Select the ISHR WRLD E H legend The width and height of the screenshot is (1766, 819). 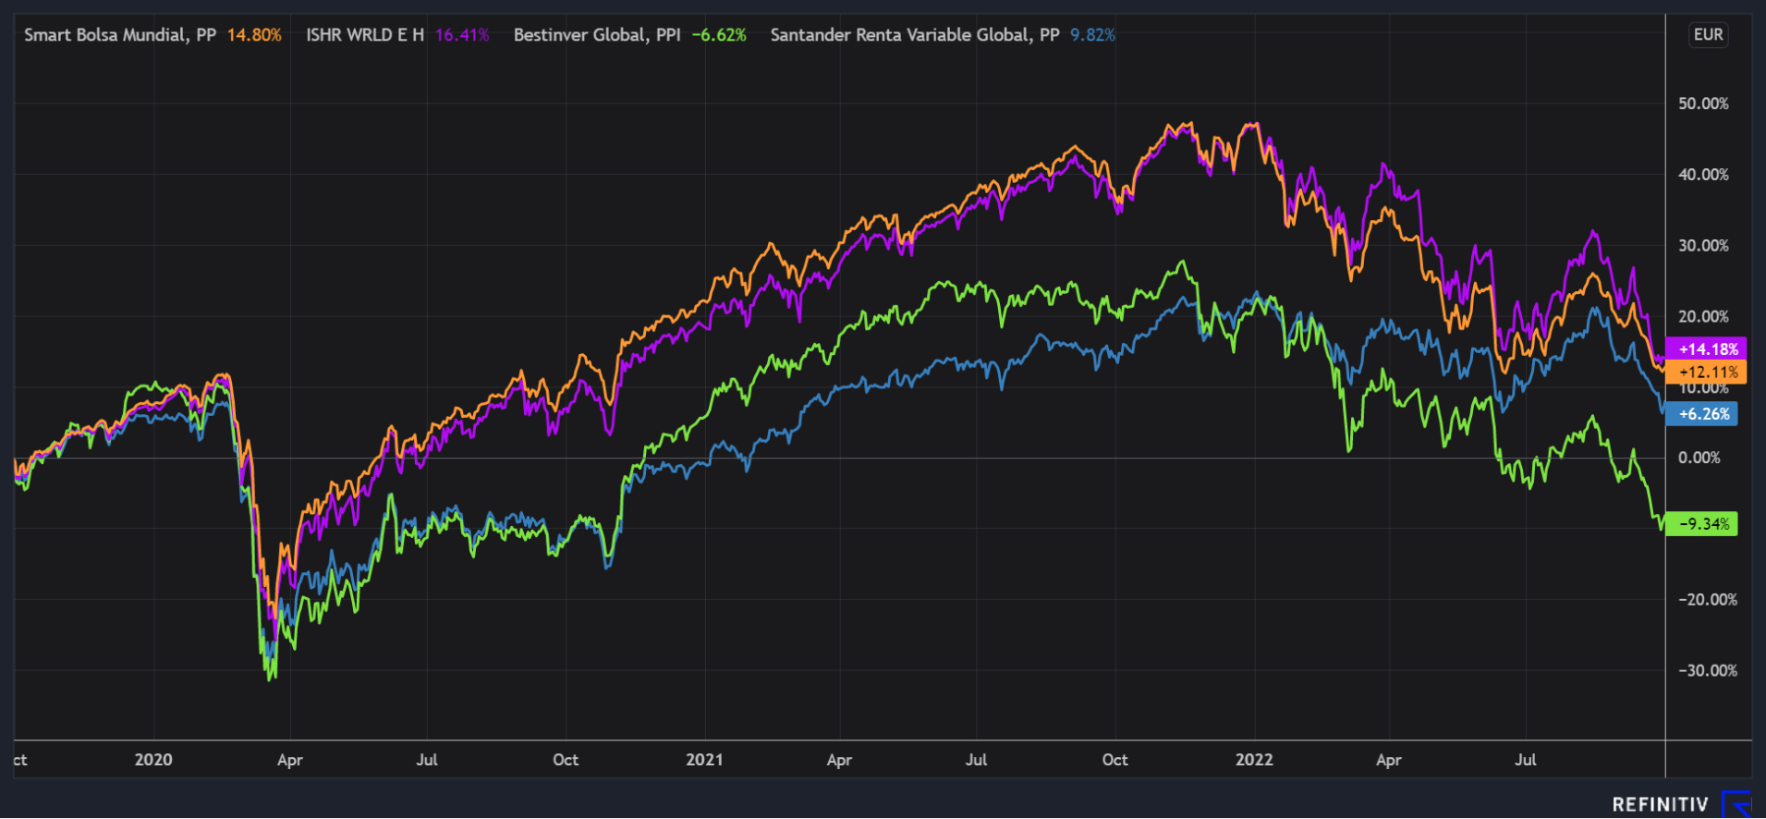pyautogui.click(x=365, y=35)
